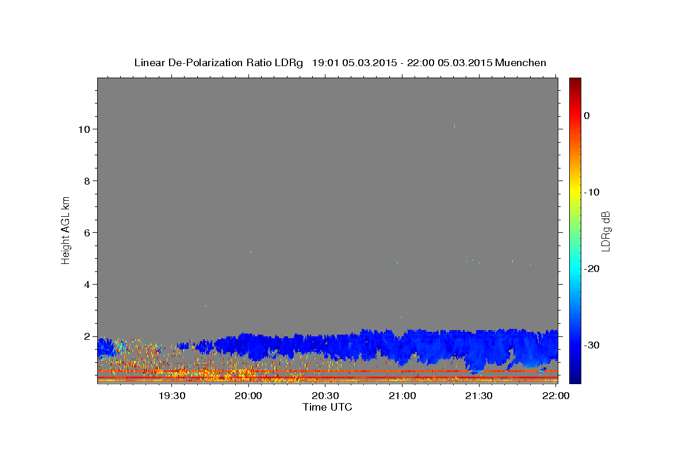Click the height tick label 4
The width and height of the screenshot is (690, 460).
coord(87,285)
